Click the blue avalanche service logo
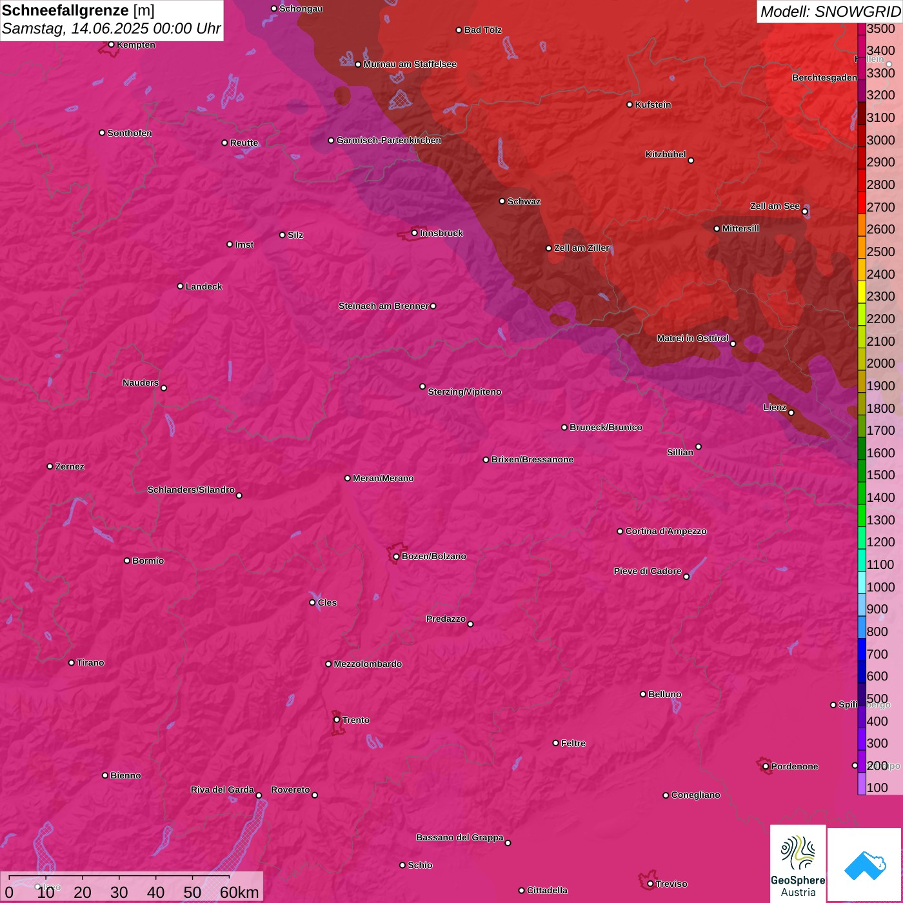 [x=865, y=866]
